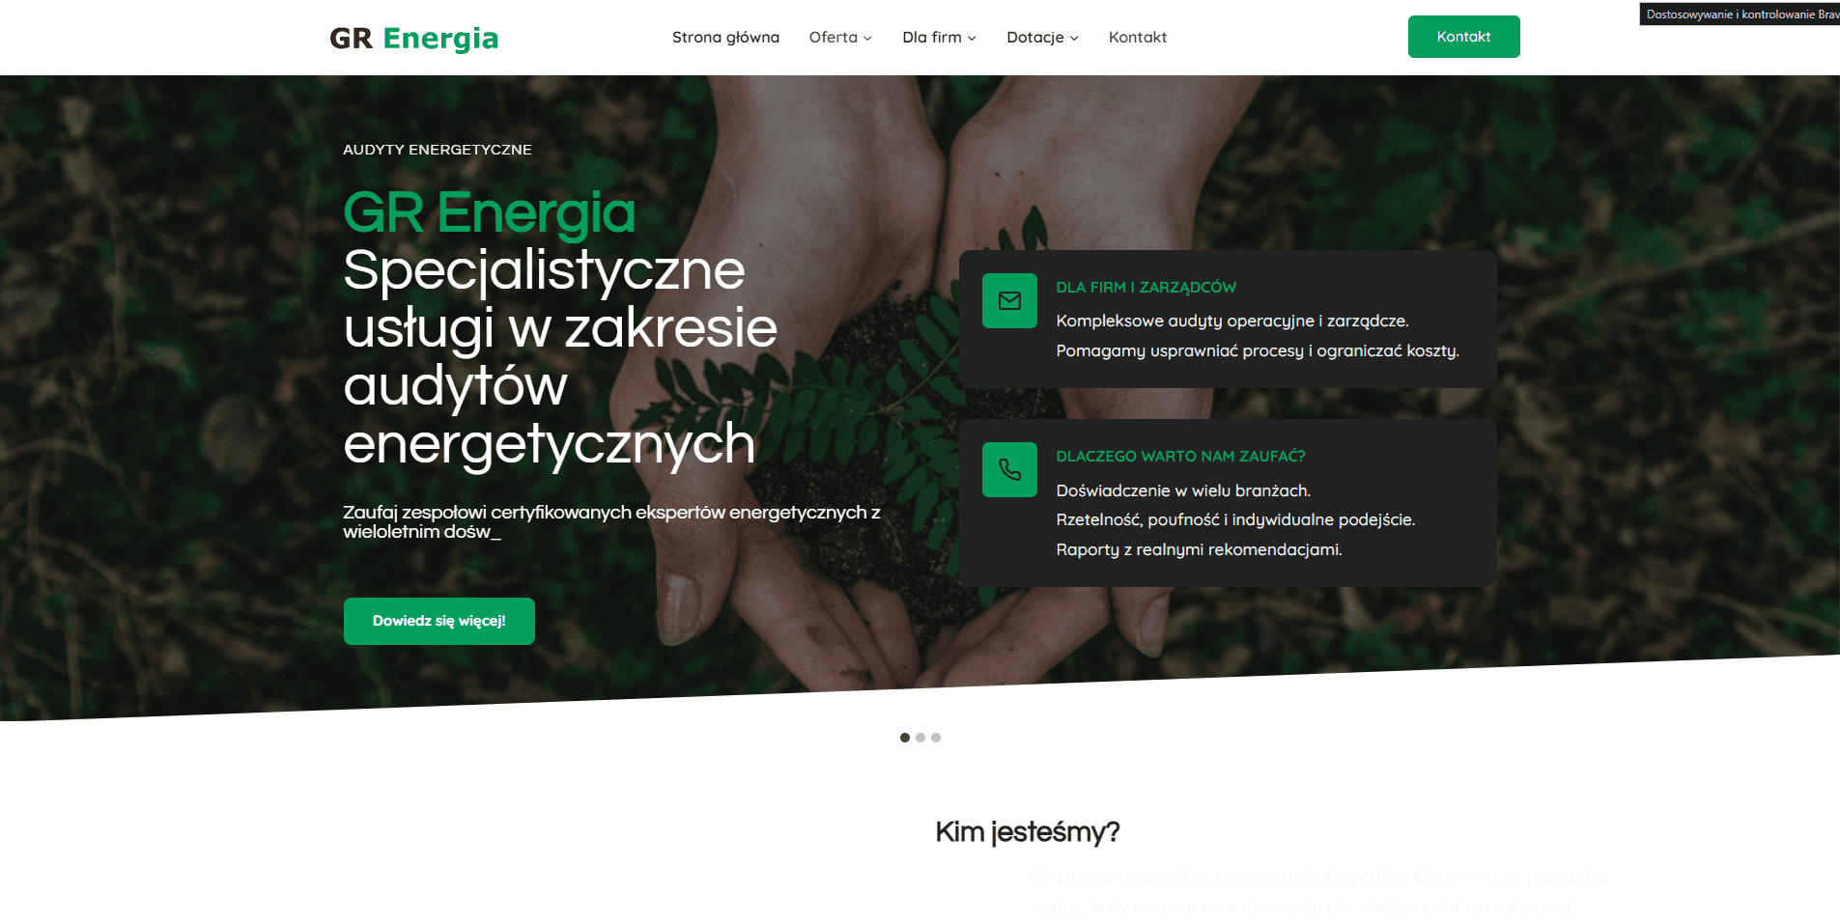Image resolution: width=1840 pixels, height=923 pixels.
Task: Click the Dla firm i zarządców heading
Action: click(1146, 288)
